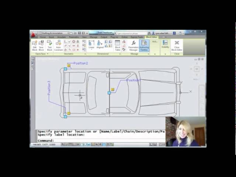Click the AutoCAD application menu logo
This screenshot has width=236, height=177.
pyautogui.click(x=34, y=34)
